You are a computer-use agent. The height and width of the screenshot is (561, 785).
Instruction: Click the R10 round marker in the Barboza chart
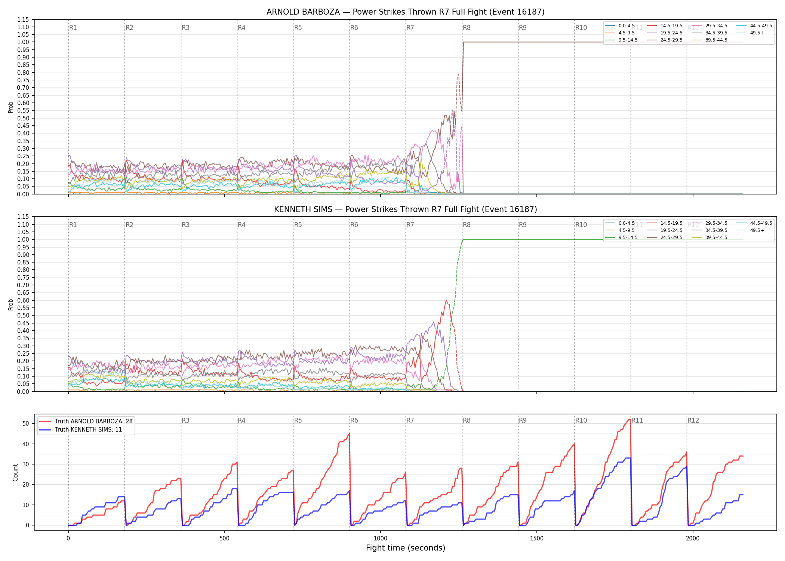(581, 28)
